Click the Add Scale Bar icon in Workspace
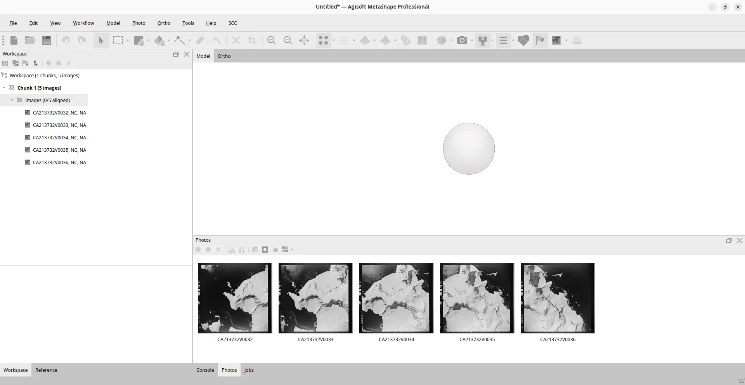745x385 pixels. pos(35,63)
